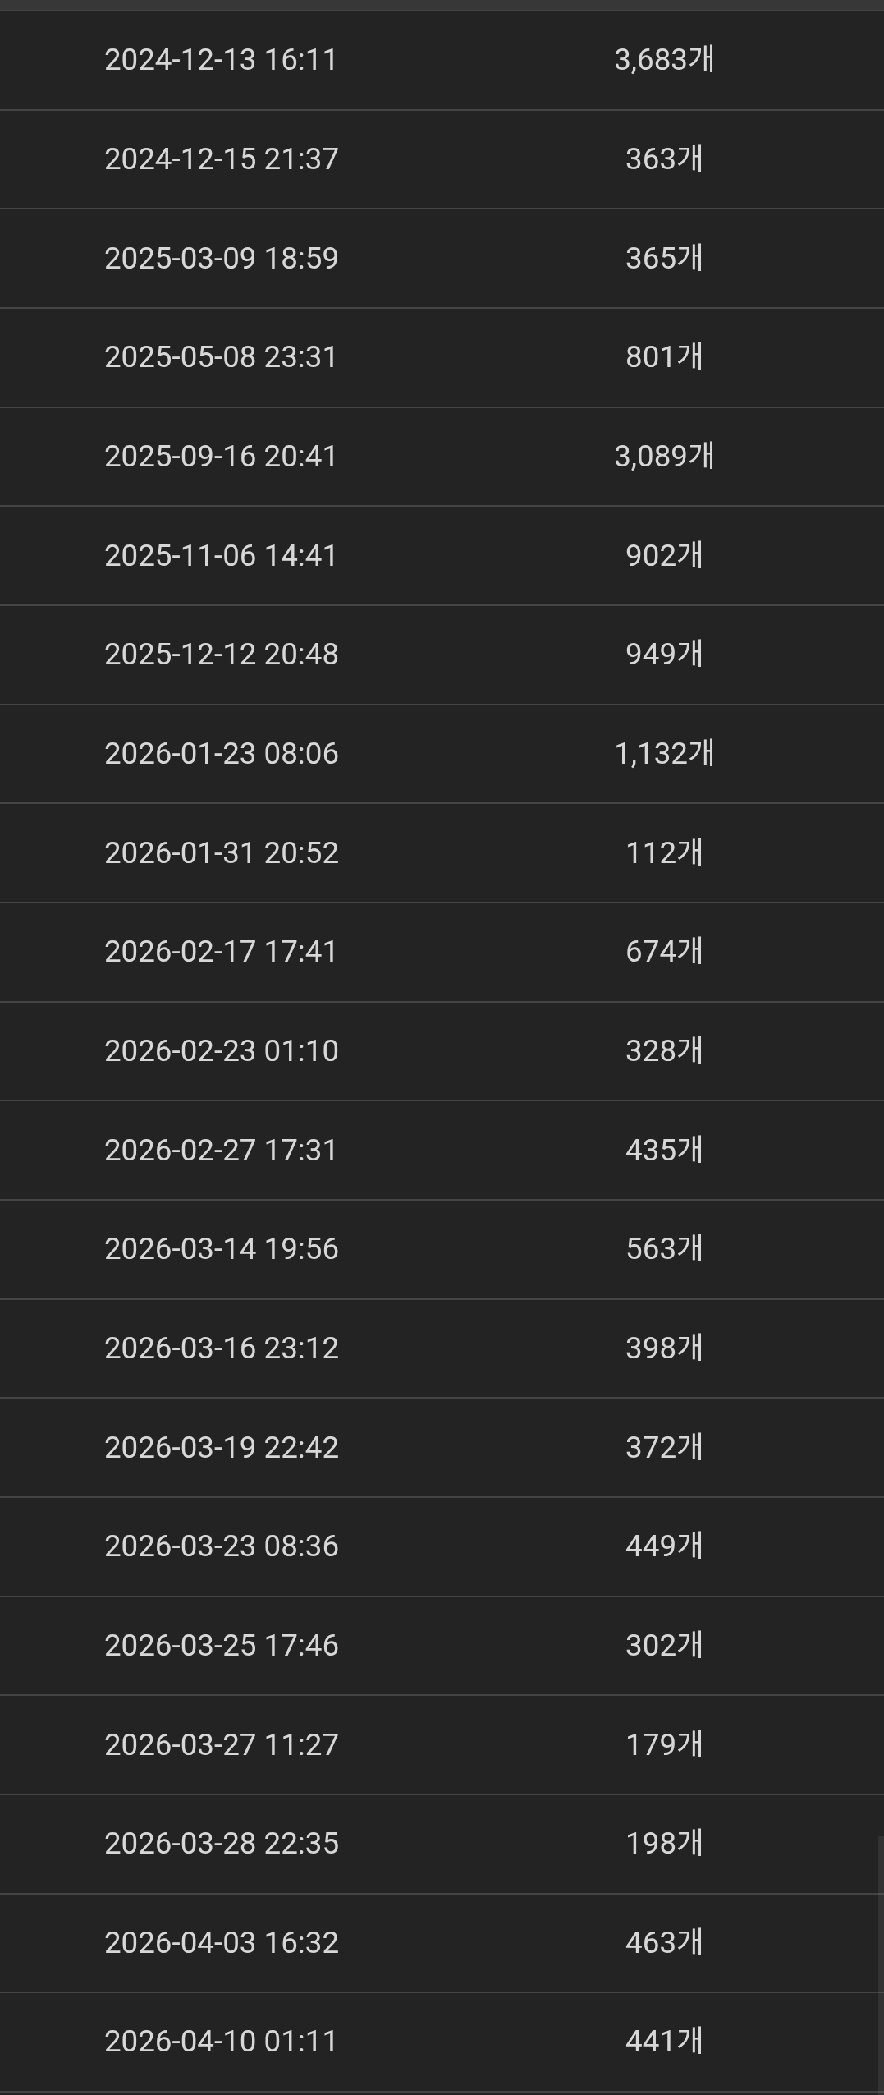Click the 2026-03-23 08:36 date entry

coord(221,1546)
